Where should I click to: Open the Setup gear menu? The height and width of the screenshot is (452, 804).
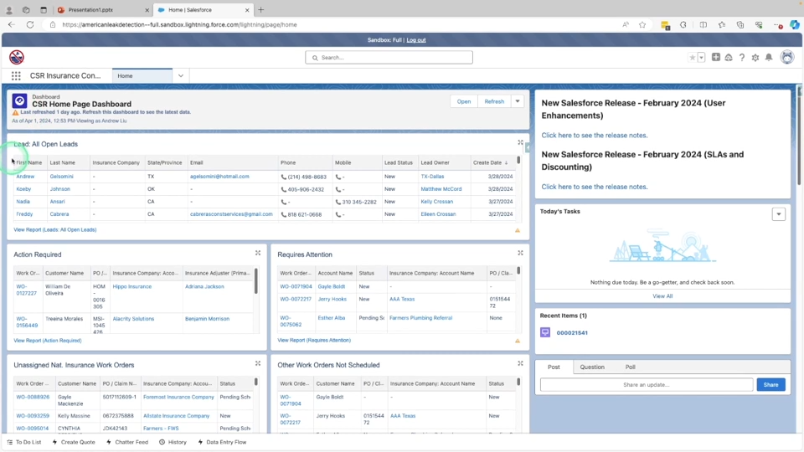click(x=755, y=58)
